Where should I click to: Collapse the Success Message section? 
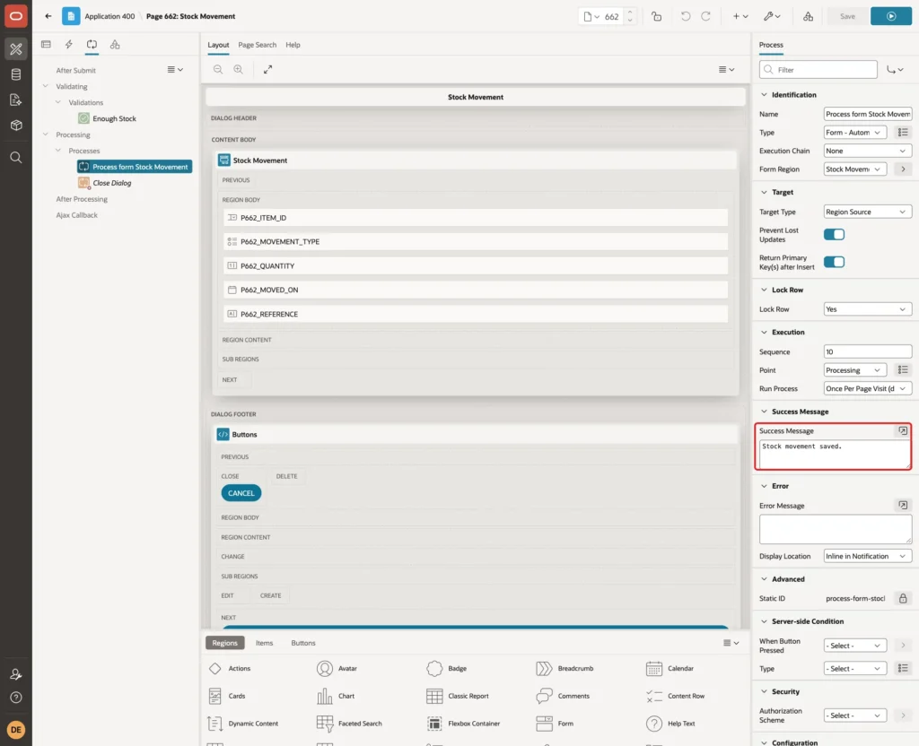pyautogui.click(x=764, y=412)
